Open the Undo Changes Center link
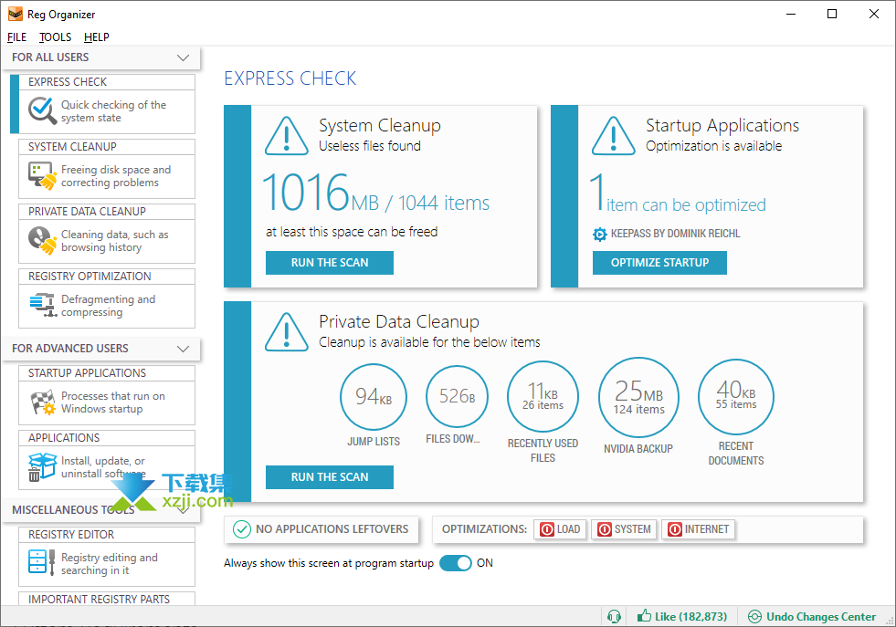This screenshot has height=627, width=896. (x=821, y=617)
